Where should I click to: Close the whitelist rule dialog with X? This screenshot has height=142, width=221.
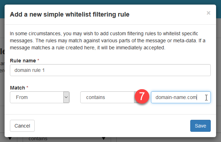[x=208, y=13]
